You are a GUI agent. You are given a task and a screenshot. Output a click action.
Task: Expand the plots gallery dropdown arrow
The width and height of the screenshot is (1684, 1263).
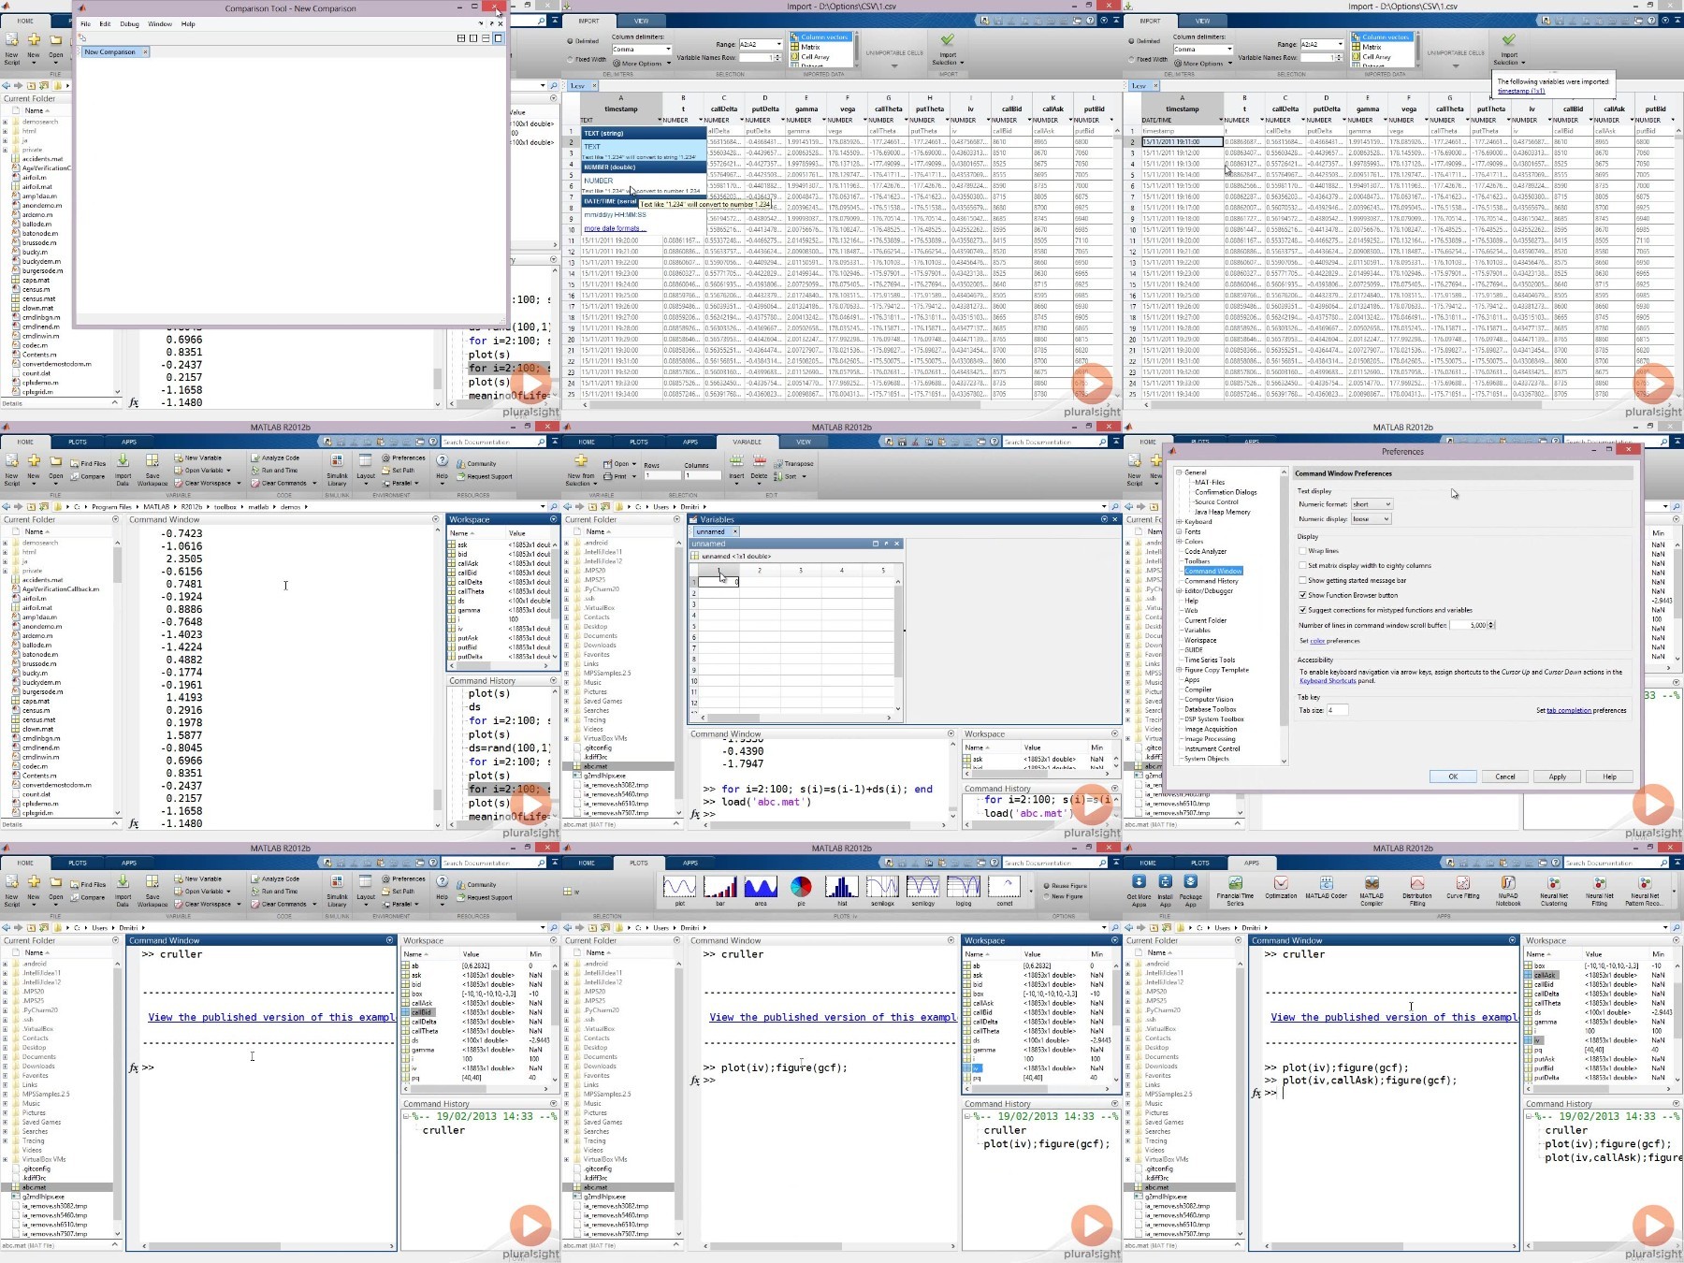click(x=1030, y=893)
